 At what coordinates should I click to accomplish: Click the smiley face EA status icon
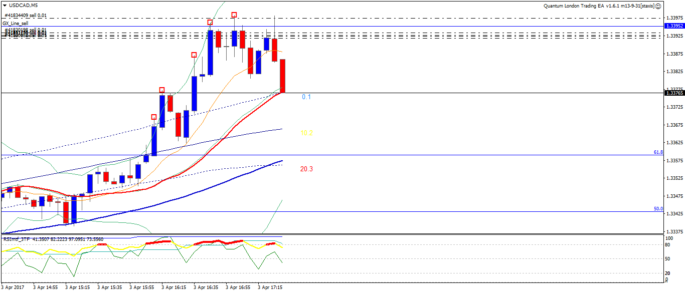659,6
